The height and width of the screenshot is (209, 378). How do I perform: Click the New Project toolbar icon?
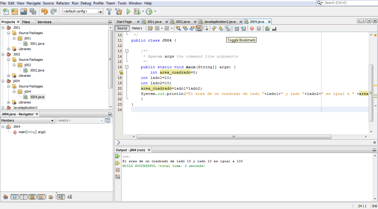pos(15,12)
